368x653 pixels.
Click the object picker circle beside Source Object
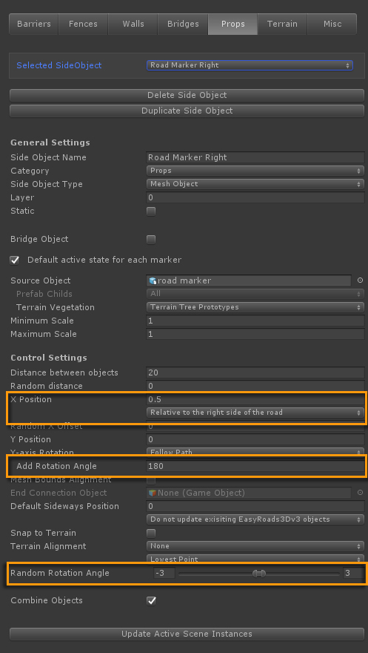tap(360, 280)
